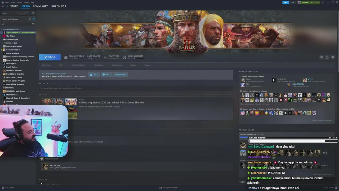Open the DLC link

pos(61,65)
